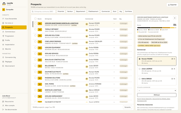Click the Se déconnecter logout icon
The image size is (181, 113).
(3, 110)
